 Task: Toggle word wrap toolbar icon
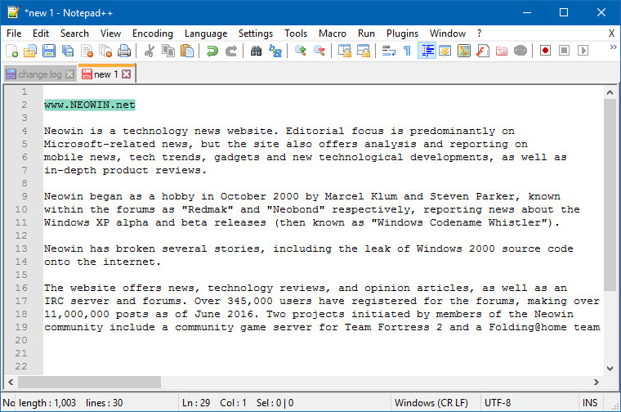tap(388, 51)
